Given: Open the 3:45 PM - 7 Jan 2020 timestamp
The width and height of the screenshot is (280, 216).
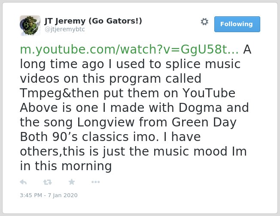Looking at the screenshot, I should [x=49, y=195].
